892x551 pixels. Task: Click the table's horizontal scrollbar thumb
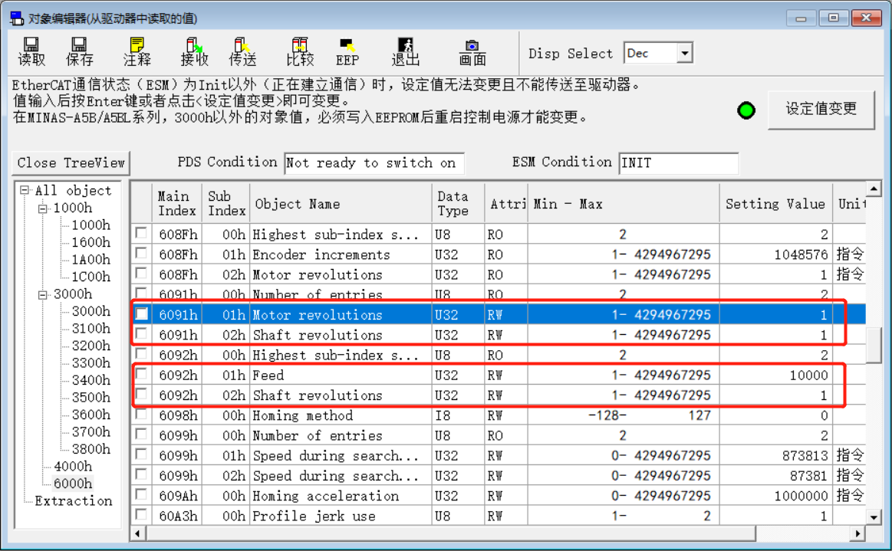(x=451, y=533)
